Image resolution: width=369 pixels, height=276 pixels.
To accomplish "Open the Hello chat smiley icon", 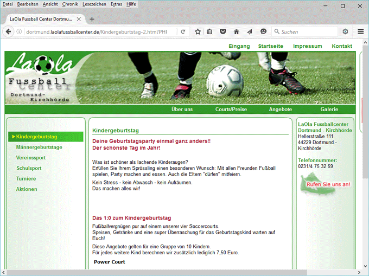I will point(263,31).
